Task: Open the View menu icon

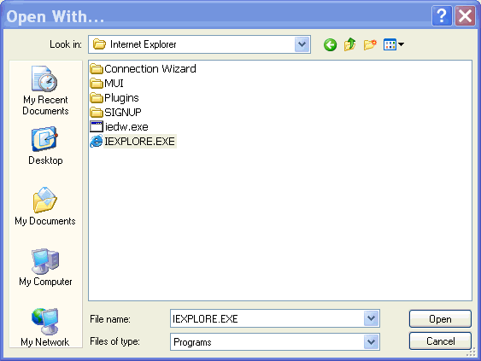Action: (394, 44)
